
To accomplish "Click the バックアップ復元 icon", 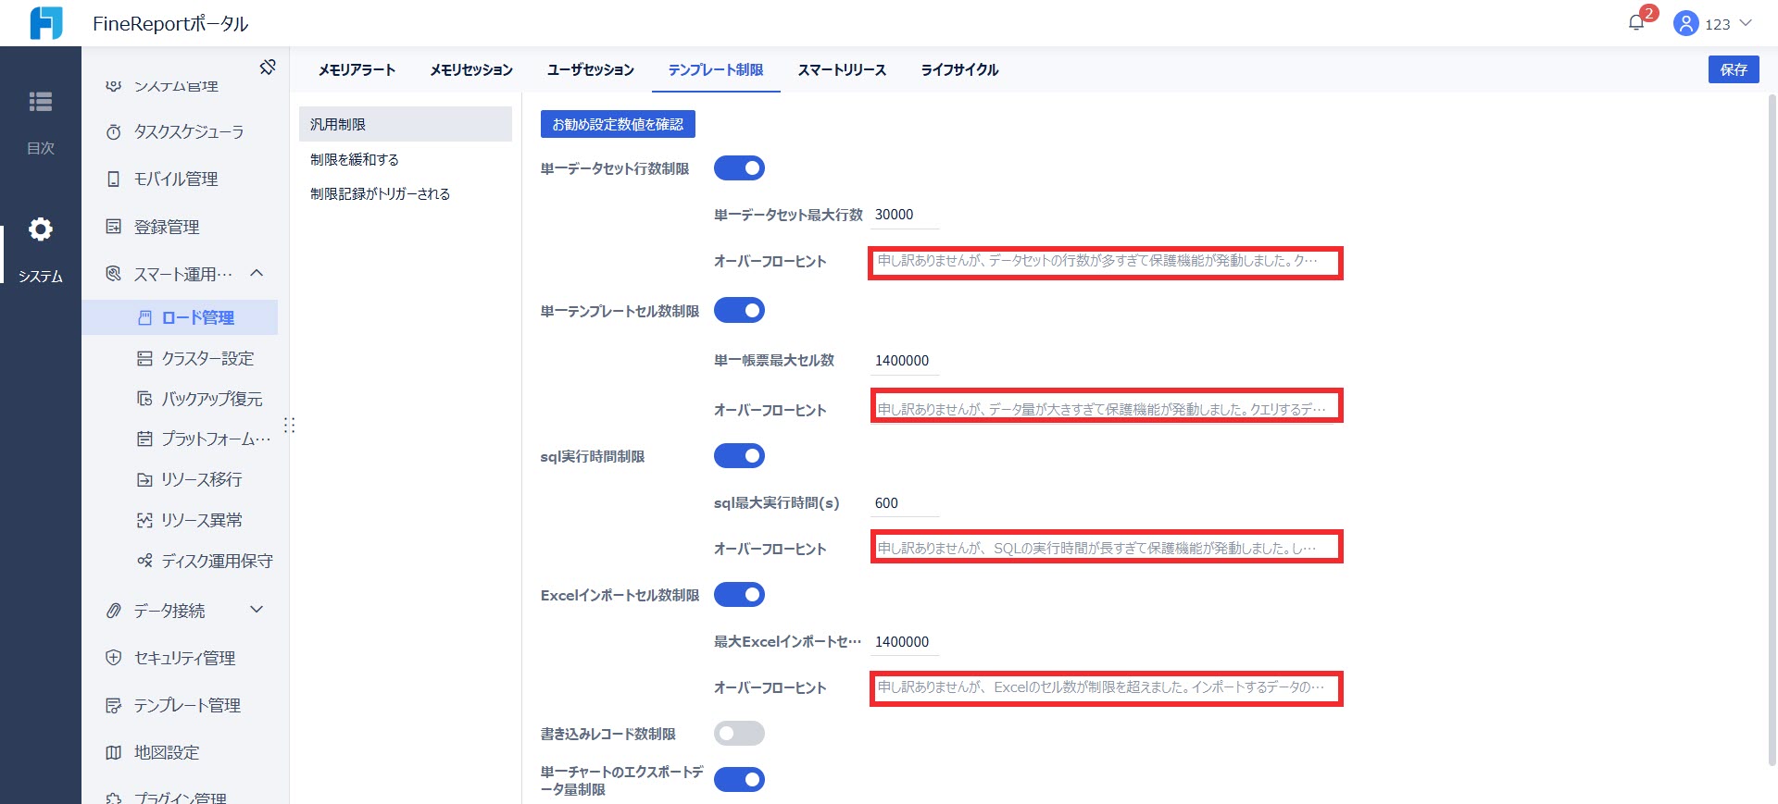I will click(144, 399).
